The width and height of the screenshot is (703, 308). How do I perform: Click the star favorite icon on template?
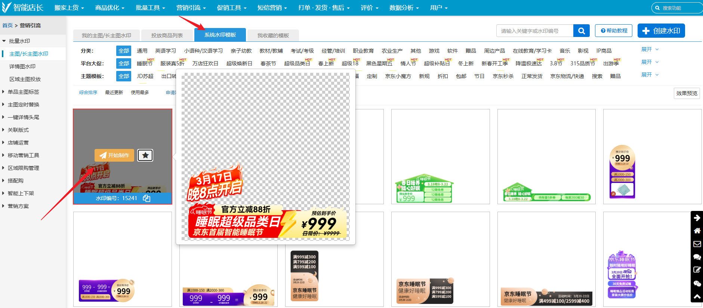coord(145,155)
